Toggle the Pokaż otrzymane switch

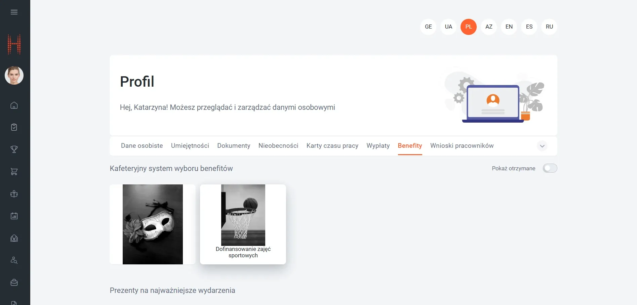tap(550, 168)
